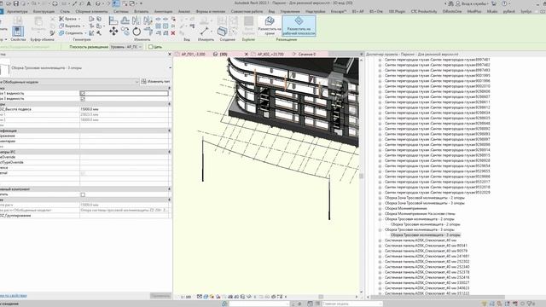
Task: Open the properties help link at panel bottom
Action: coord(14,296)
